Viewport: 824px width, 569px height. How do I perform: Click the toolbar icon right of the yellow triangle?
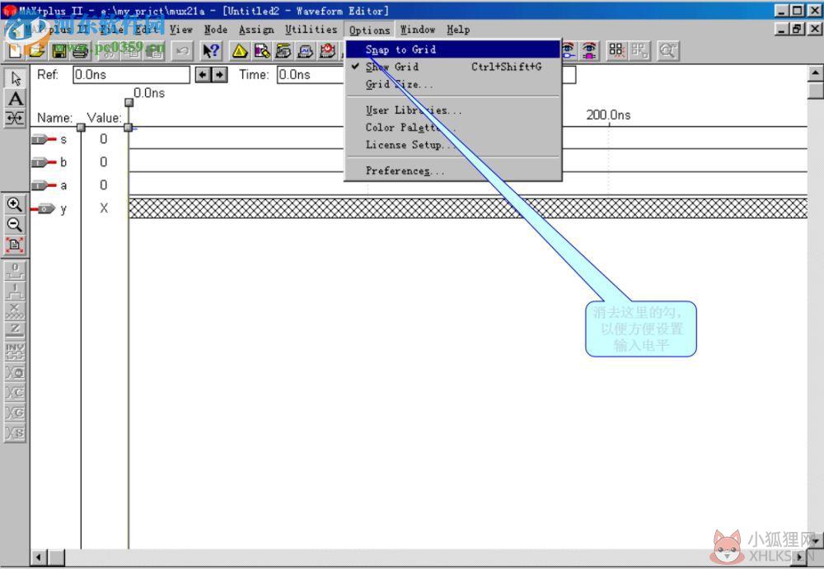262,51
